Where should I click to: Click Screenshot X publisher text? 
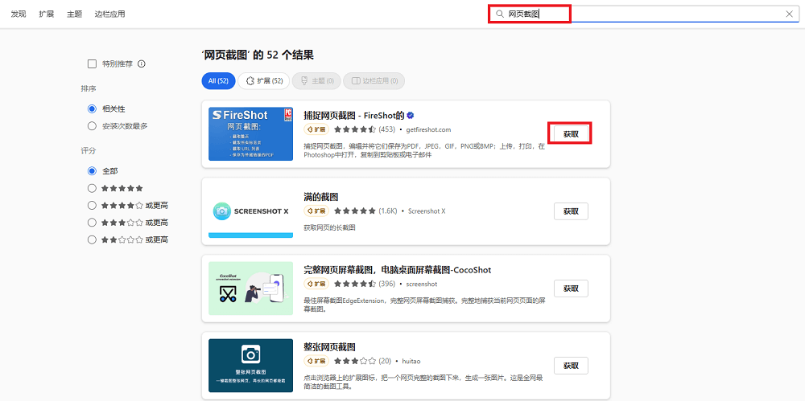click(427, 211)
